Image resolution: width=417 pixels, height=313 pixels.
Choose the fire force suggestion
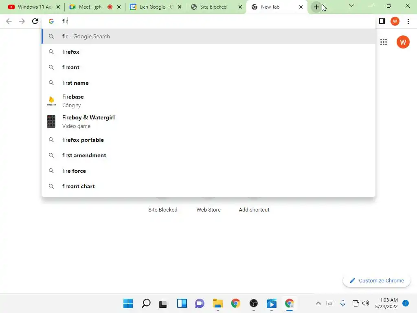208,171
